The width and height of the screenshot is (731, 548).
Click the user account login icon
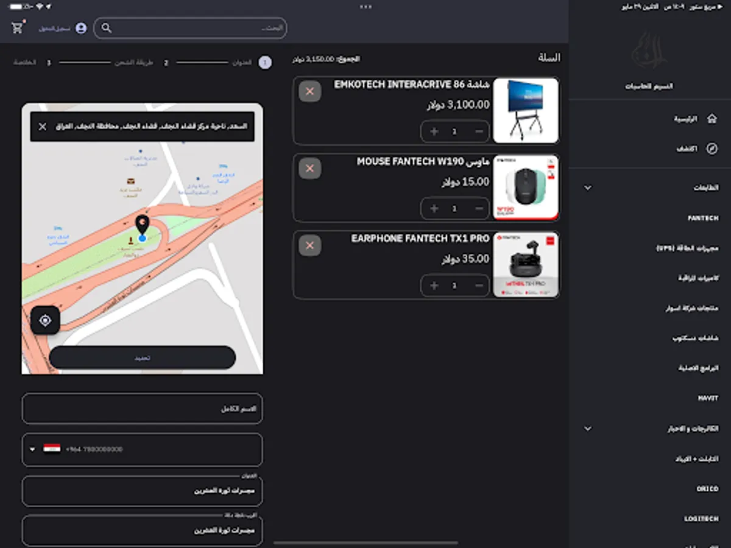pyautogui.click(x=81, y=28)
